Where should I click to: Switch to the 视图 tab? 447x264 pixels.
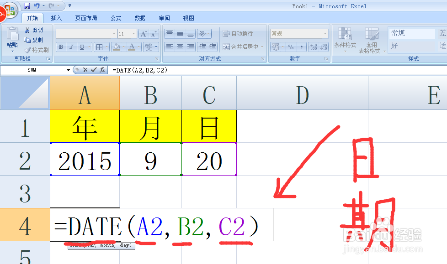pos(188,18)
